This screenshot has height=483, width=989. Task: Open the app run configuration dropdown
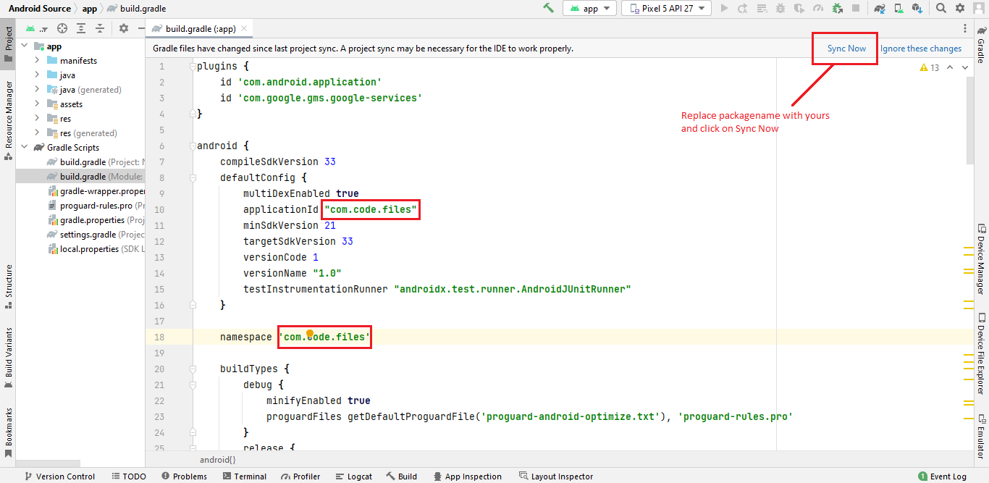pyautogui.click(x=590, y=8)
